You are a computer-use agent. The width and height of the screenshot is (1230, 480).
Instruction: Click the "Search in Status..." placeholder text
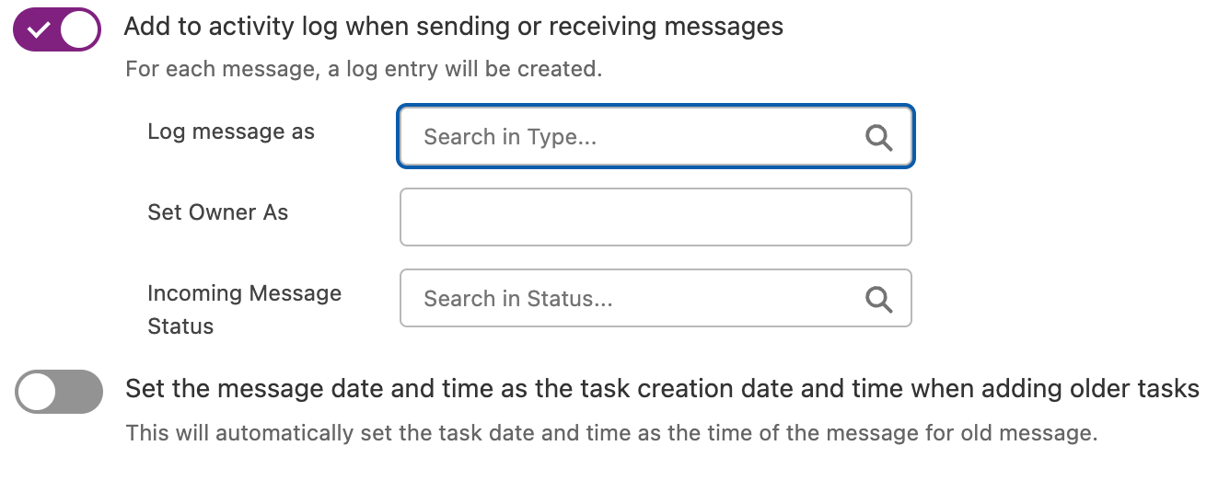click(518, 299)
